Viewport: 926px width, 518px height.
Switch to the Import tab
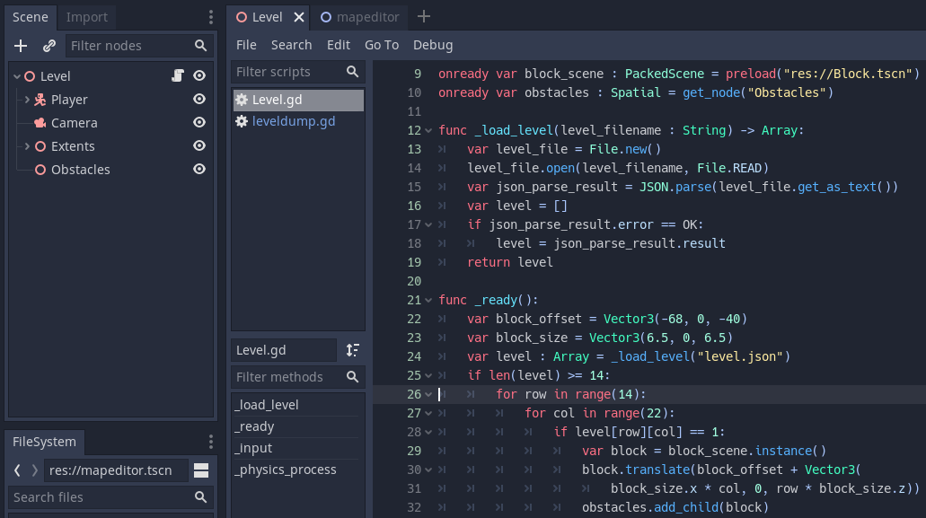(86, 17)
